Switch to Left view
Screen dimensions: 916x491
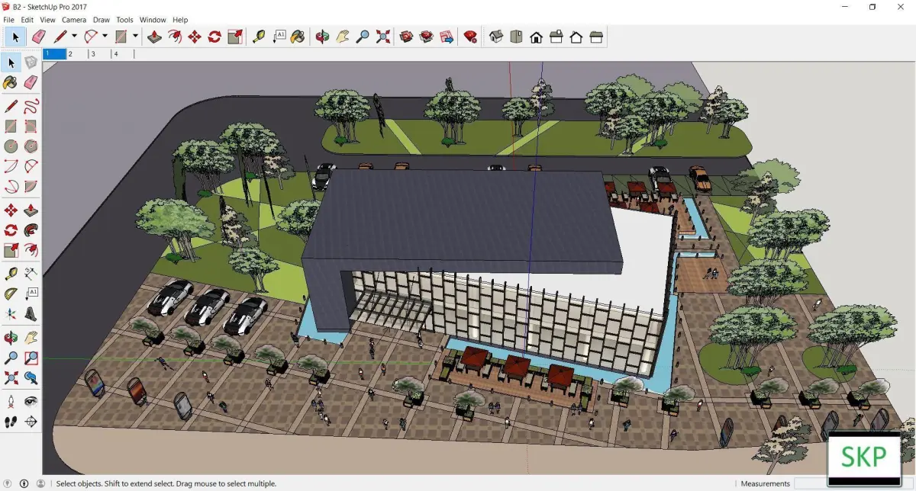pyautogui.click(x=596, y=36)
